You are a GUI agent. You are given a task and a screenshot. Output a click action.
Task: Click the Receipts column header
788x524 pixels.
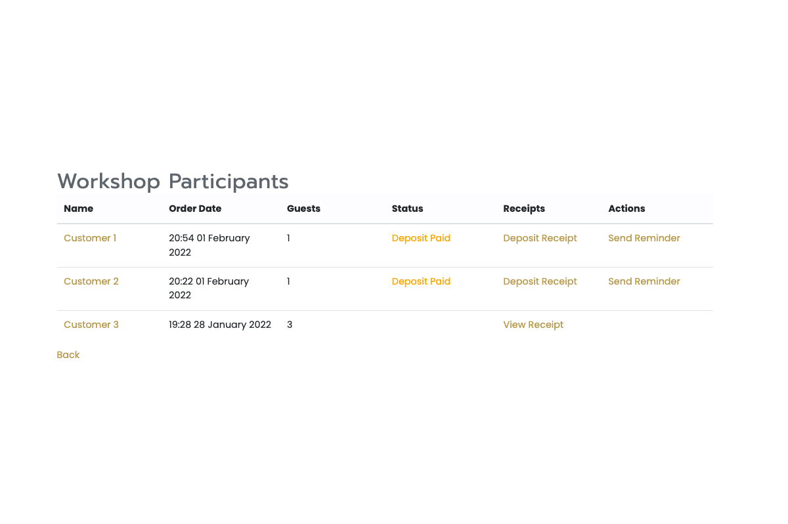click(x=524, y=209)
